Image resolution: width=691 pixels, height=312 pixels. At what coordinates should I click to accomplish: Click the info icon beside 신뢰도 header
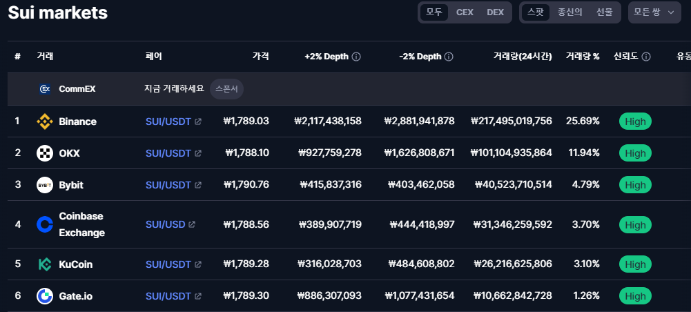pos(646,57)
